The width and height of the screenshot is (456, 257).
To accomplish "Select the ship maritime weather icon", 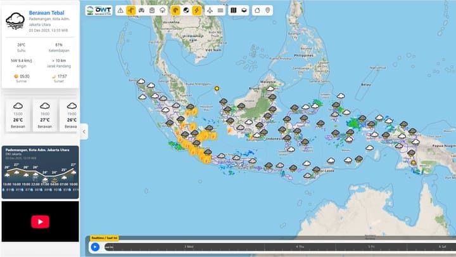I will (x=152, y=11).
